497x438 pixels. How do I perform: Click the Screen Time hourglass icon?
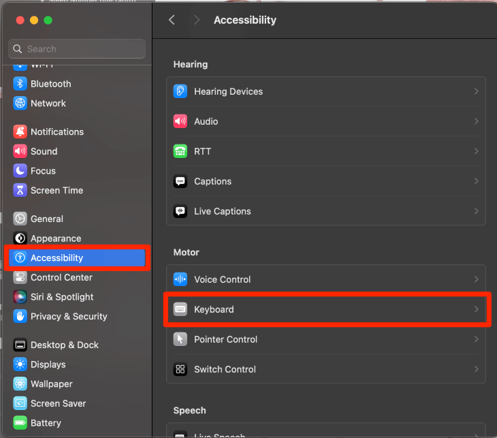(x=20, y=191)
